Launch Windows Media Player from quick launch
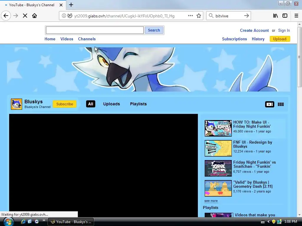Viewport: 302px width, 226px height. 37,222
